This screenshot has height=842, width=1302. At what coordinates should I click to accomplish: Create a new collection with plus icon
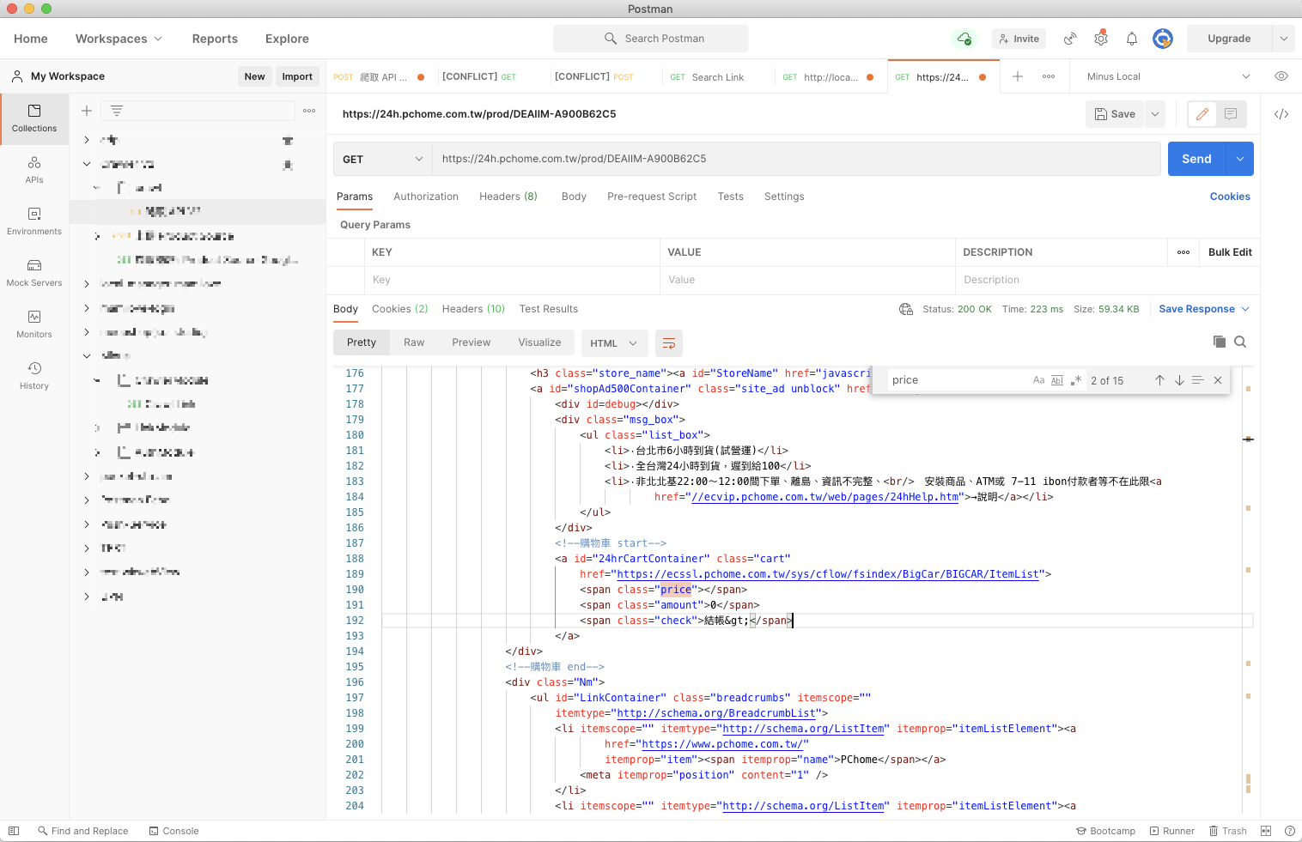pyautogui.click(x=87, y=111)
